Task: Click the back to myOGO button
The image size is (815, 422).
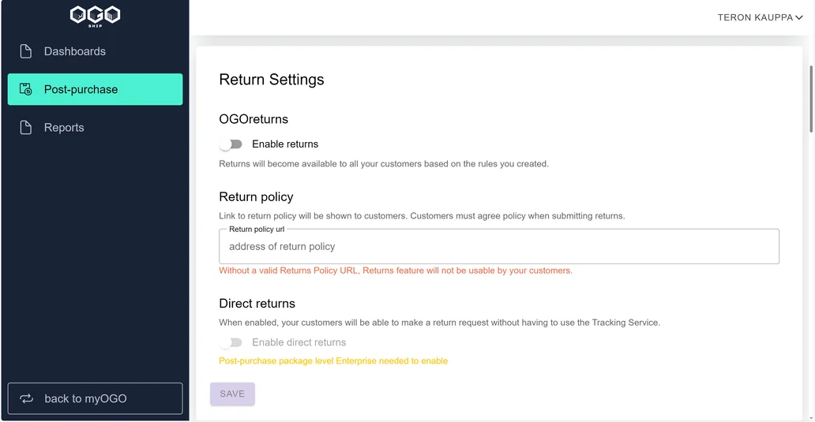Action: pyautogui.click(x=95, y=398)
